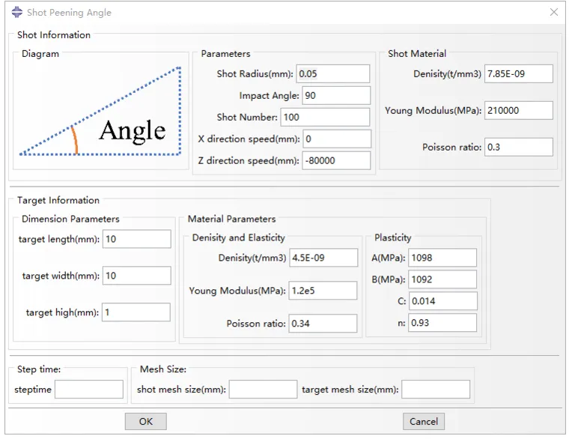
Task: Select the target mesh size field
Action: tap(436, 390)
